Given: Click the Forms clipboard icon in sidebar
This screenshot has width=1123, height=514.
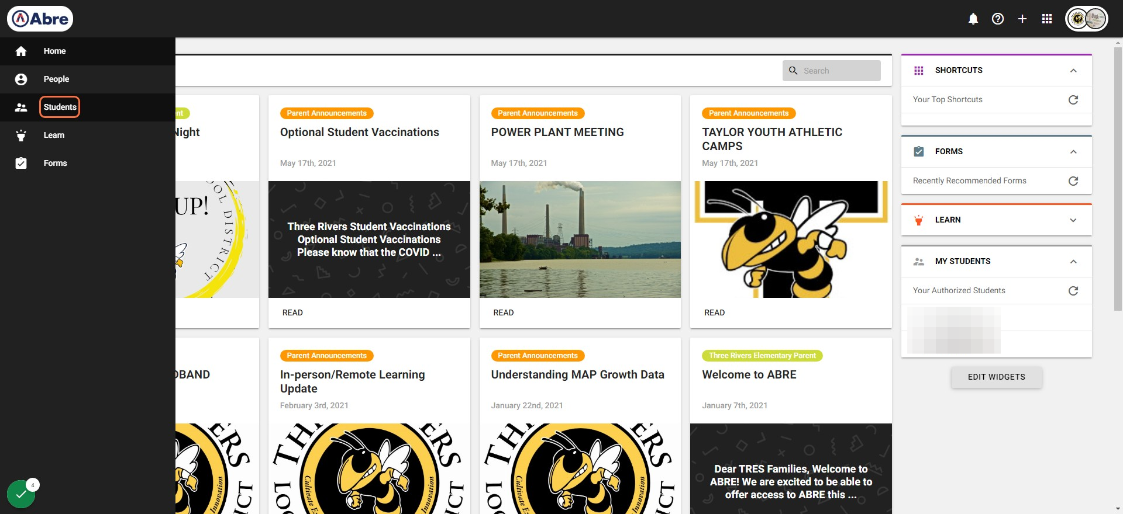Looking at the screenshot, I should [x=21, y=164].
